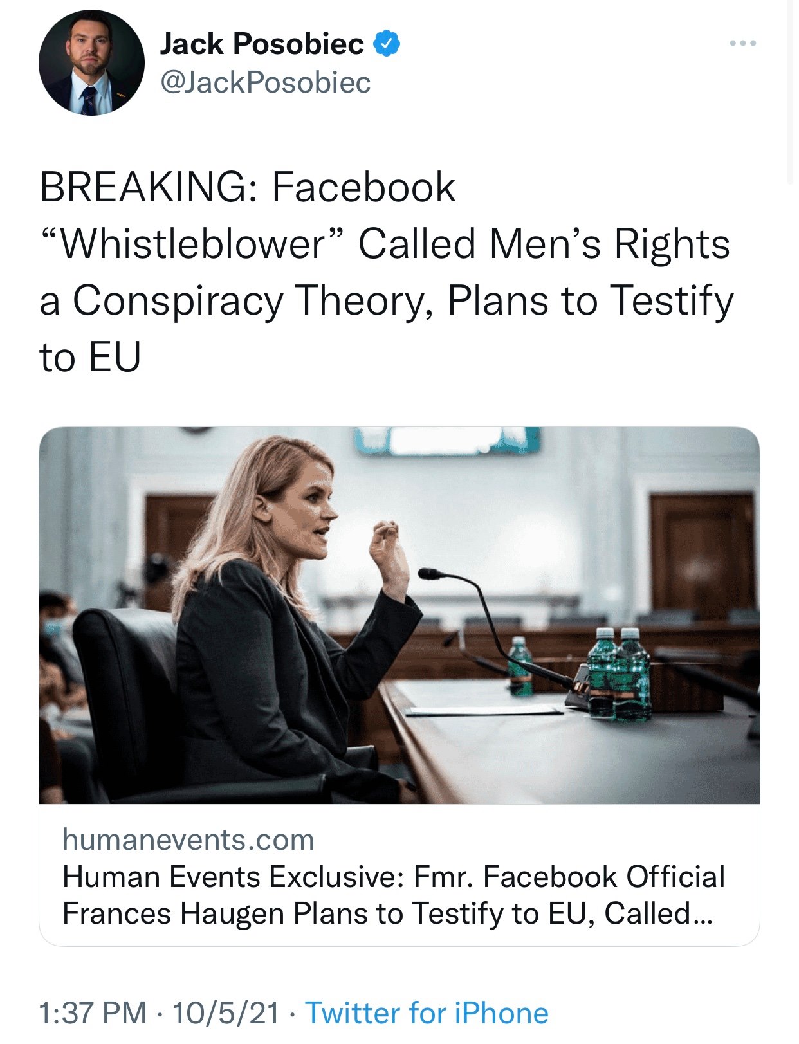Click the humanevents.com domain label

(188, 839)
